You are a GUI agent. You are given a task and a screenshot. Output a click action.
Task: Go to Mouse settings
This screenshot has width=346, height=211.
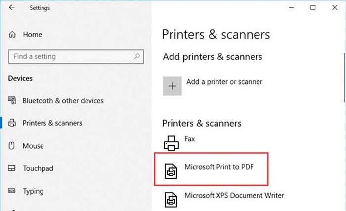[x=33, y=146]
